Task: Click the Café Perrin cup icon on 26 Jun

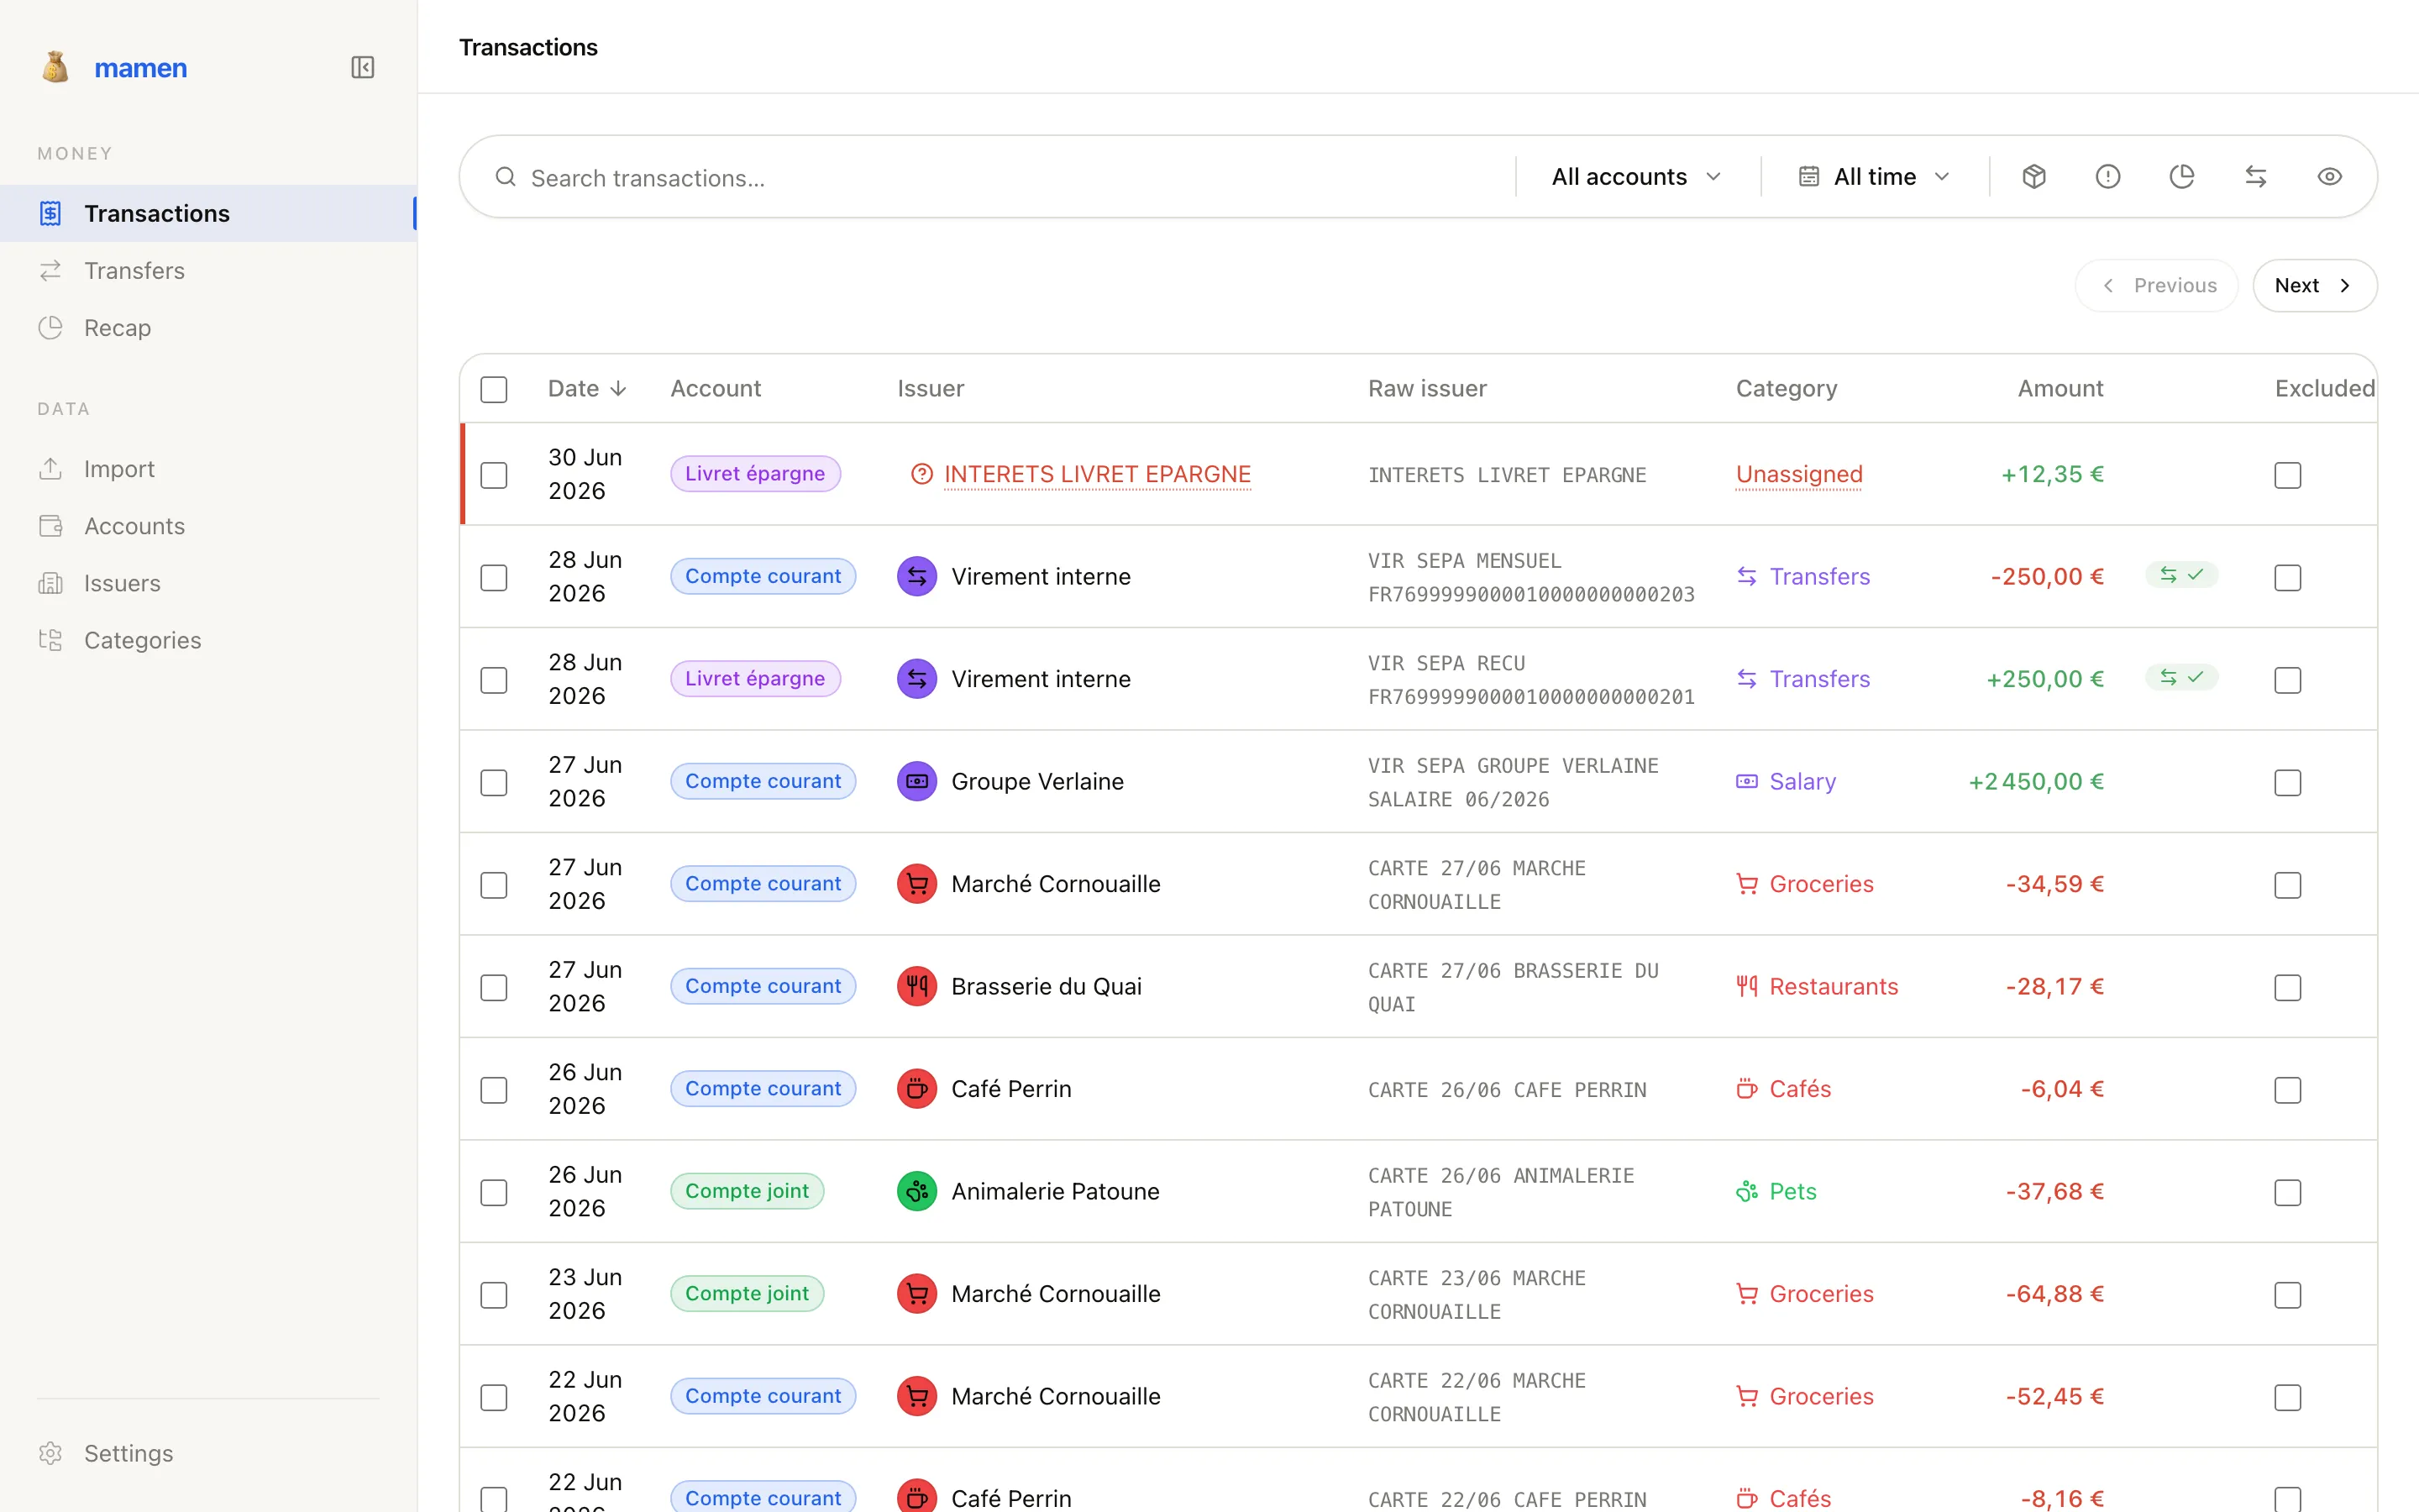Action: pos(916,1089)
